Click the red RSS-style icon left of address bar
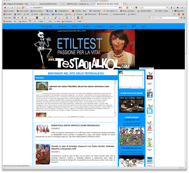189x173 pixels. point(23,7)
